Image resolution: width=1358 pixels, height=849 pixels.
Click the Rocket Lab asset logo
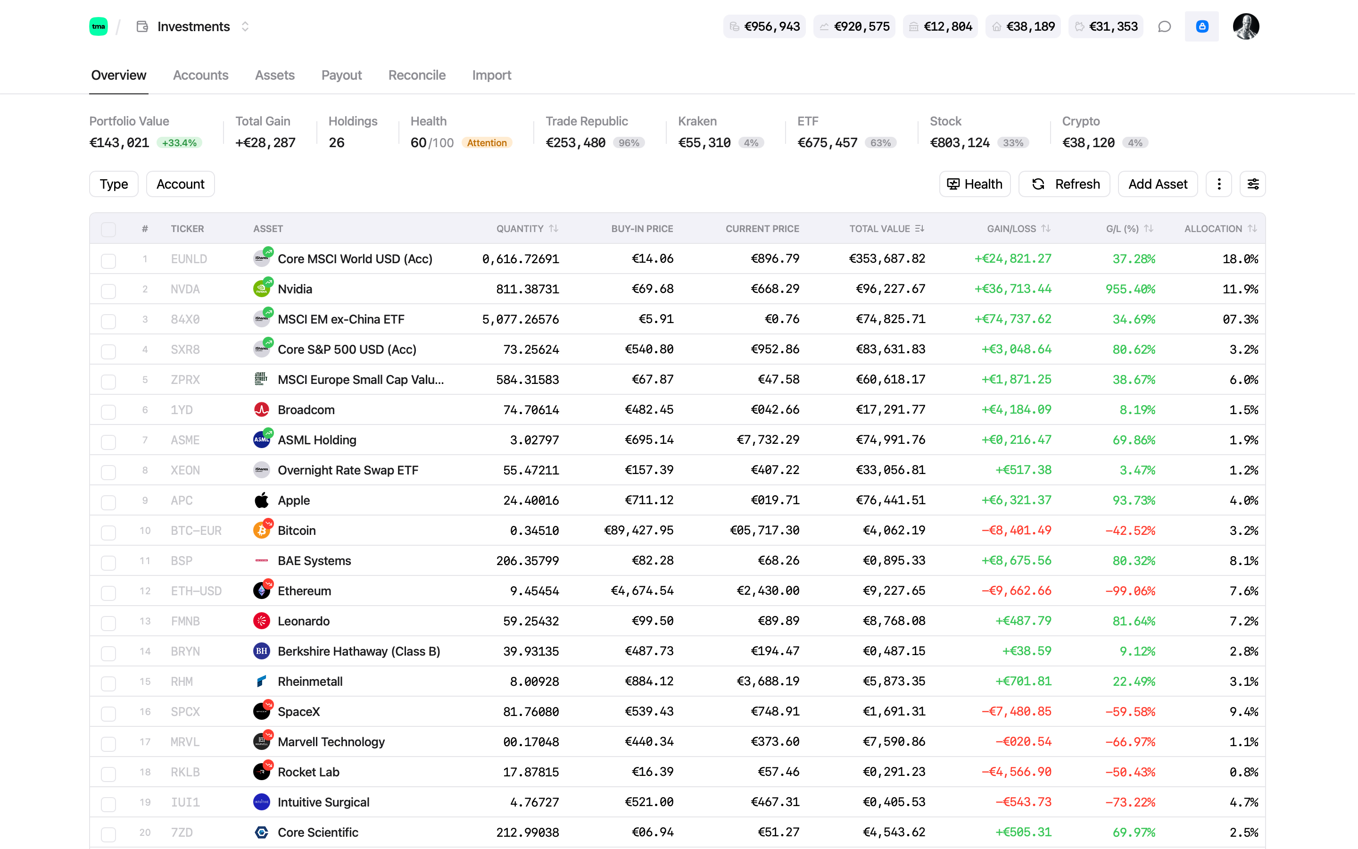pyautogui.click(x=262, y=772)
